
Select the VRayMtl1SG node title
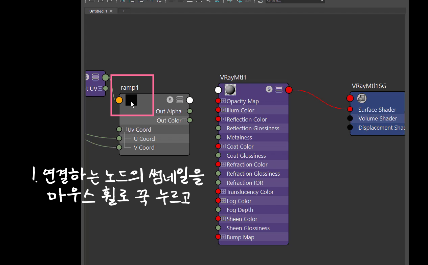(x=369, y=86)
